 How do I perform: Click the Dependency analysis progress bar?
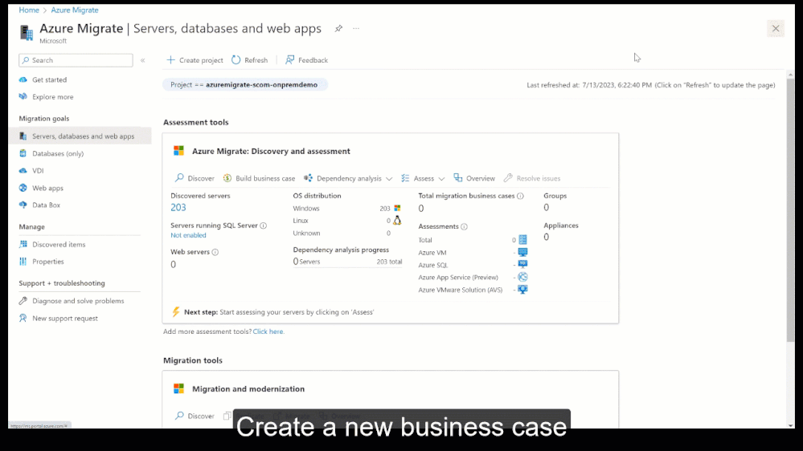tap(347, 266)
